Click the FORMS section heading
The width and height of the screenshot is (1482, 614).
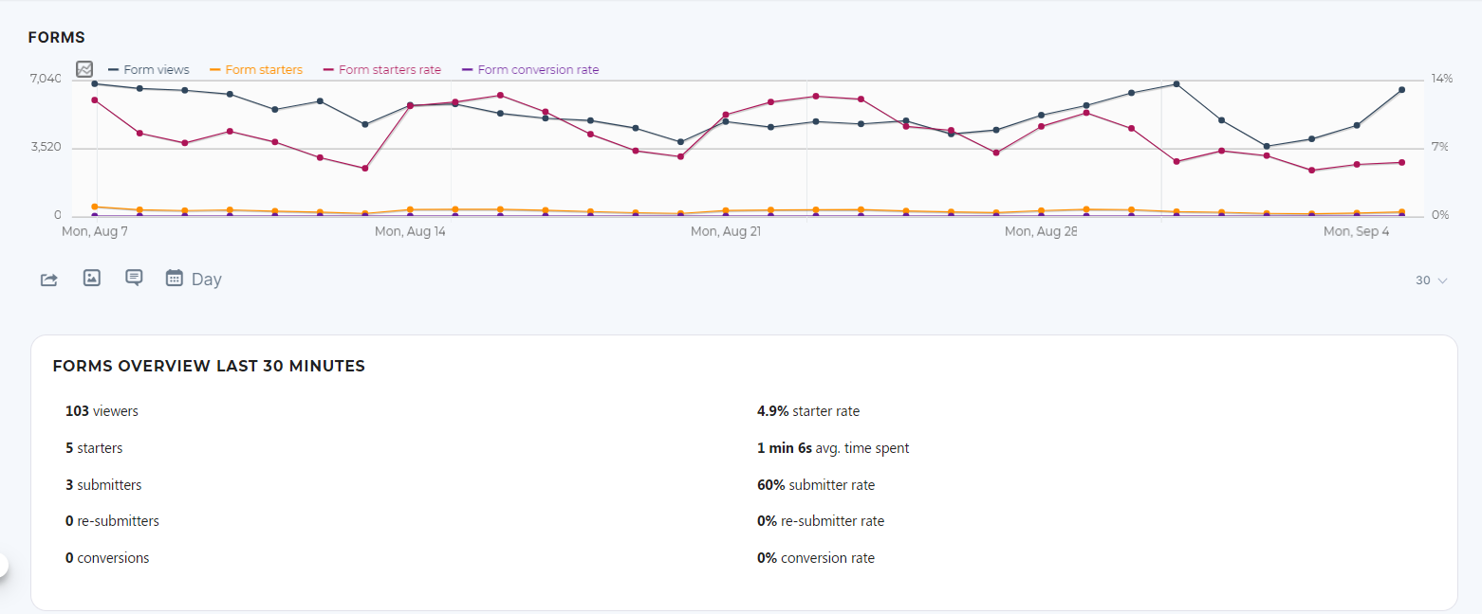tap(57, 38)
